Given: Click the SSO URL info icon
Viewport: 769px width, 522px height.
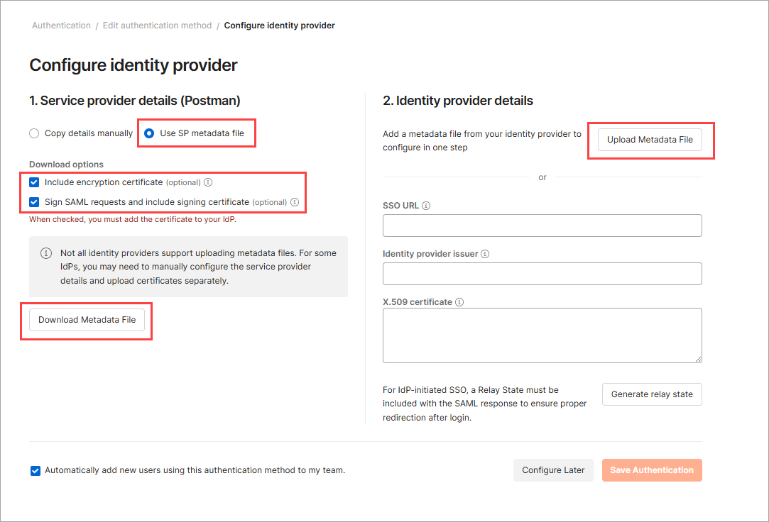Looking at the screenshot, I should click(x=426, y=206).
